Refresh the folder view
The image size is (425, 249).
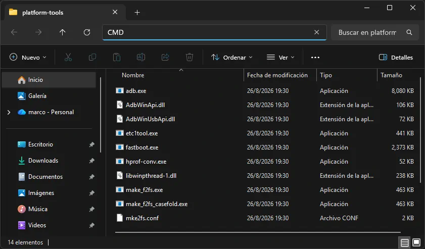click(87, 32)
